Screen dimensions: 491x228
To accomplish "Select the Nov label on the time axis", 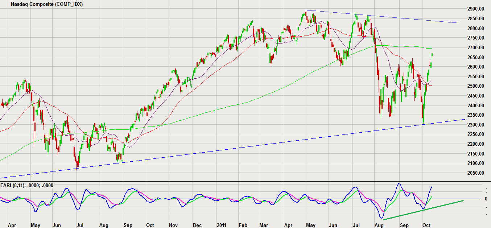I will point(173,225).
